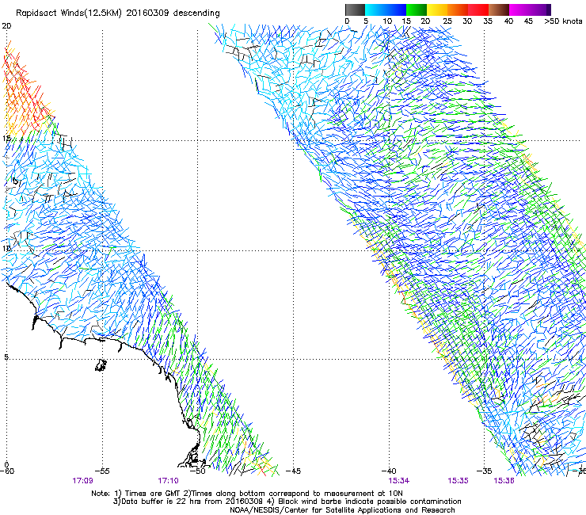Click the 'Data buffer is 22 hrs' note

click(x=287, y=502)
